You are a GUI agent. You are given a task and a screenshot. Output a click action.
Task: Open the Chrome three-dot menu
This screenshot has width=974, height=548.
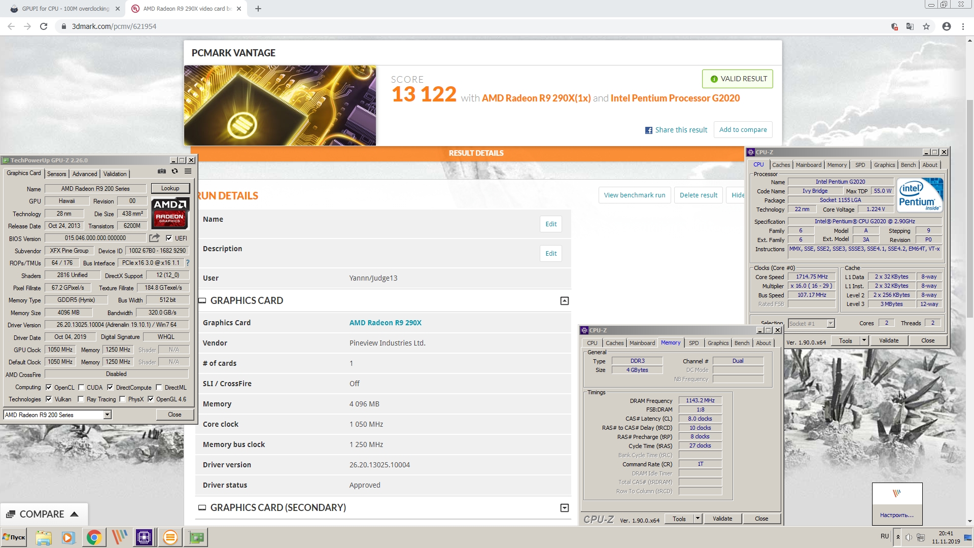[x=963, y=26]
